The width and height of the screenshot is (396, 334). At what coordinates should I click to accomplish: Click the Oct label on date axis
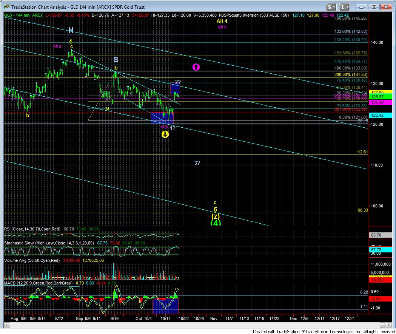click(139, 319)
